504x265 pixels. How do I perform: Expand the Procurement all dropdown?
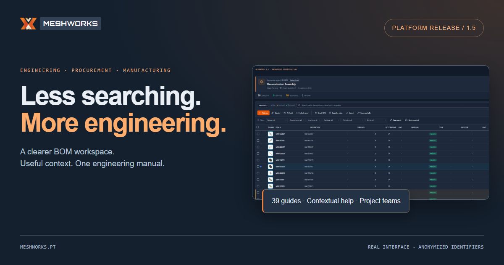point(297,120)
